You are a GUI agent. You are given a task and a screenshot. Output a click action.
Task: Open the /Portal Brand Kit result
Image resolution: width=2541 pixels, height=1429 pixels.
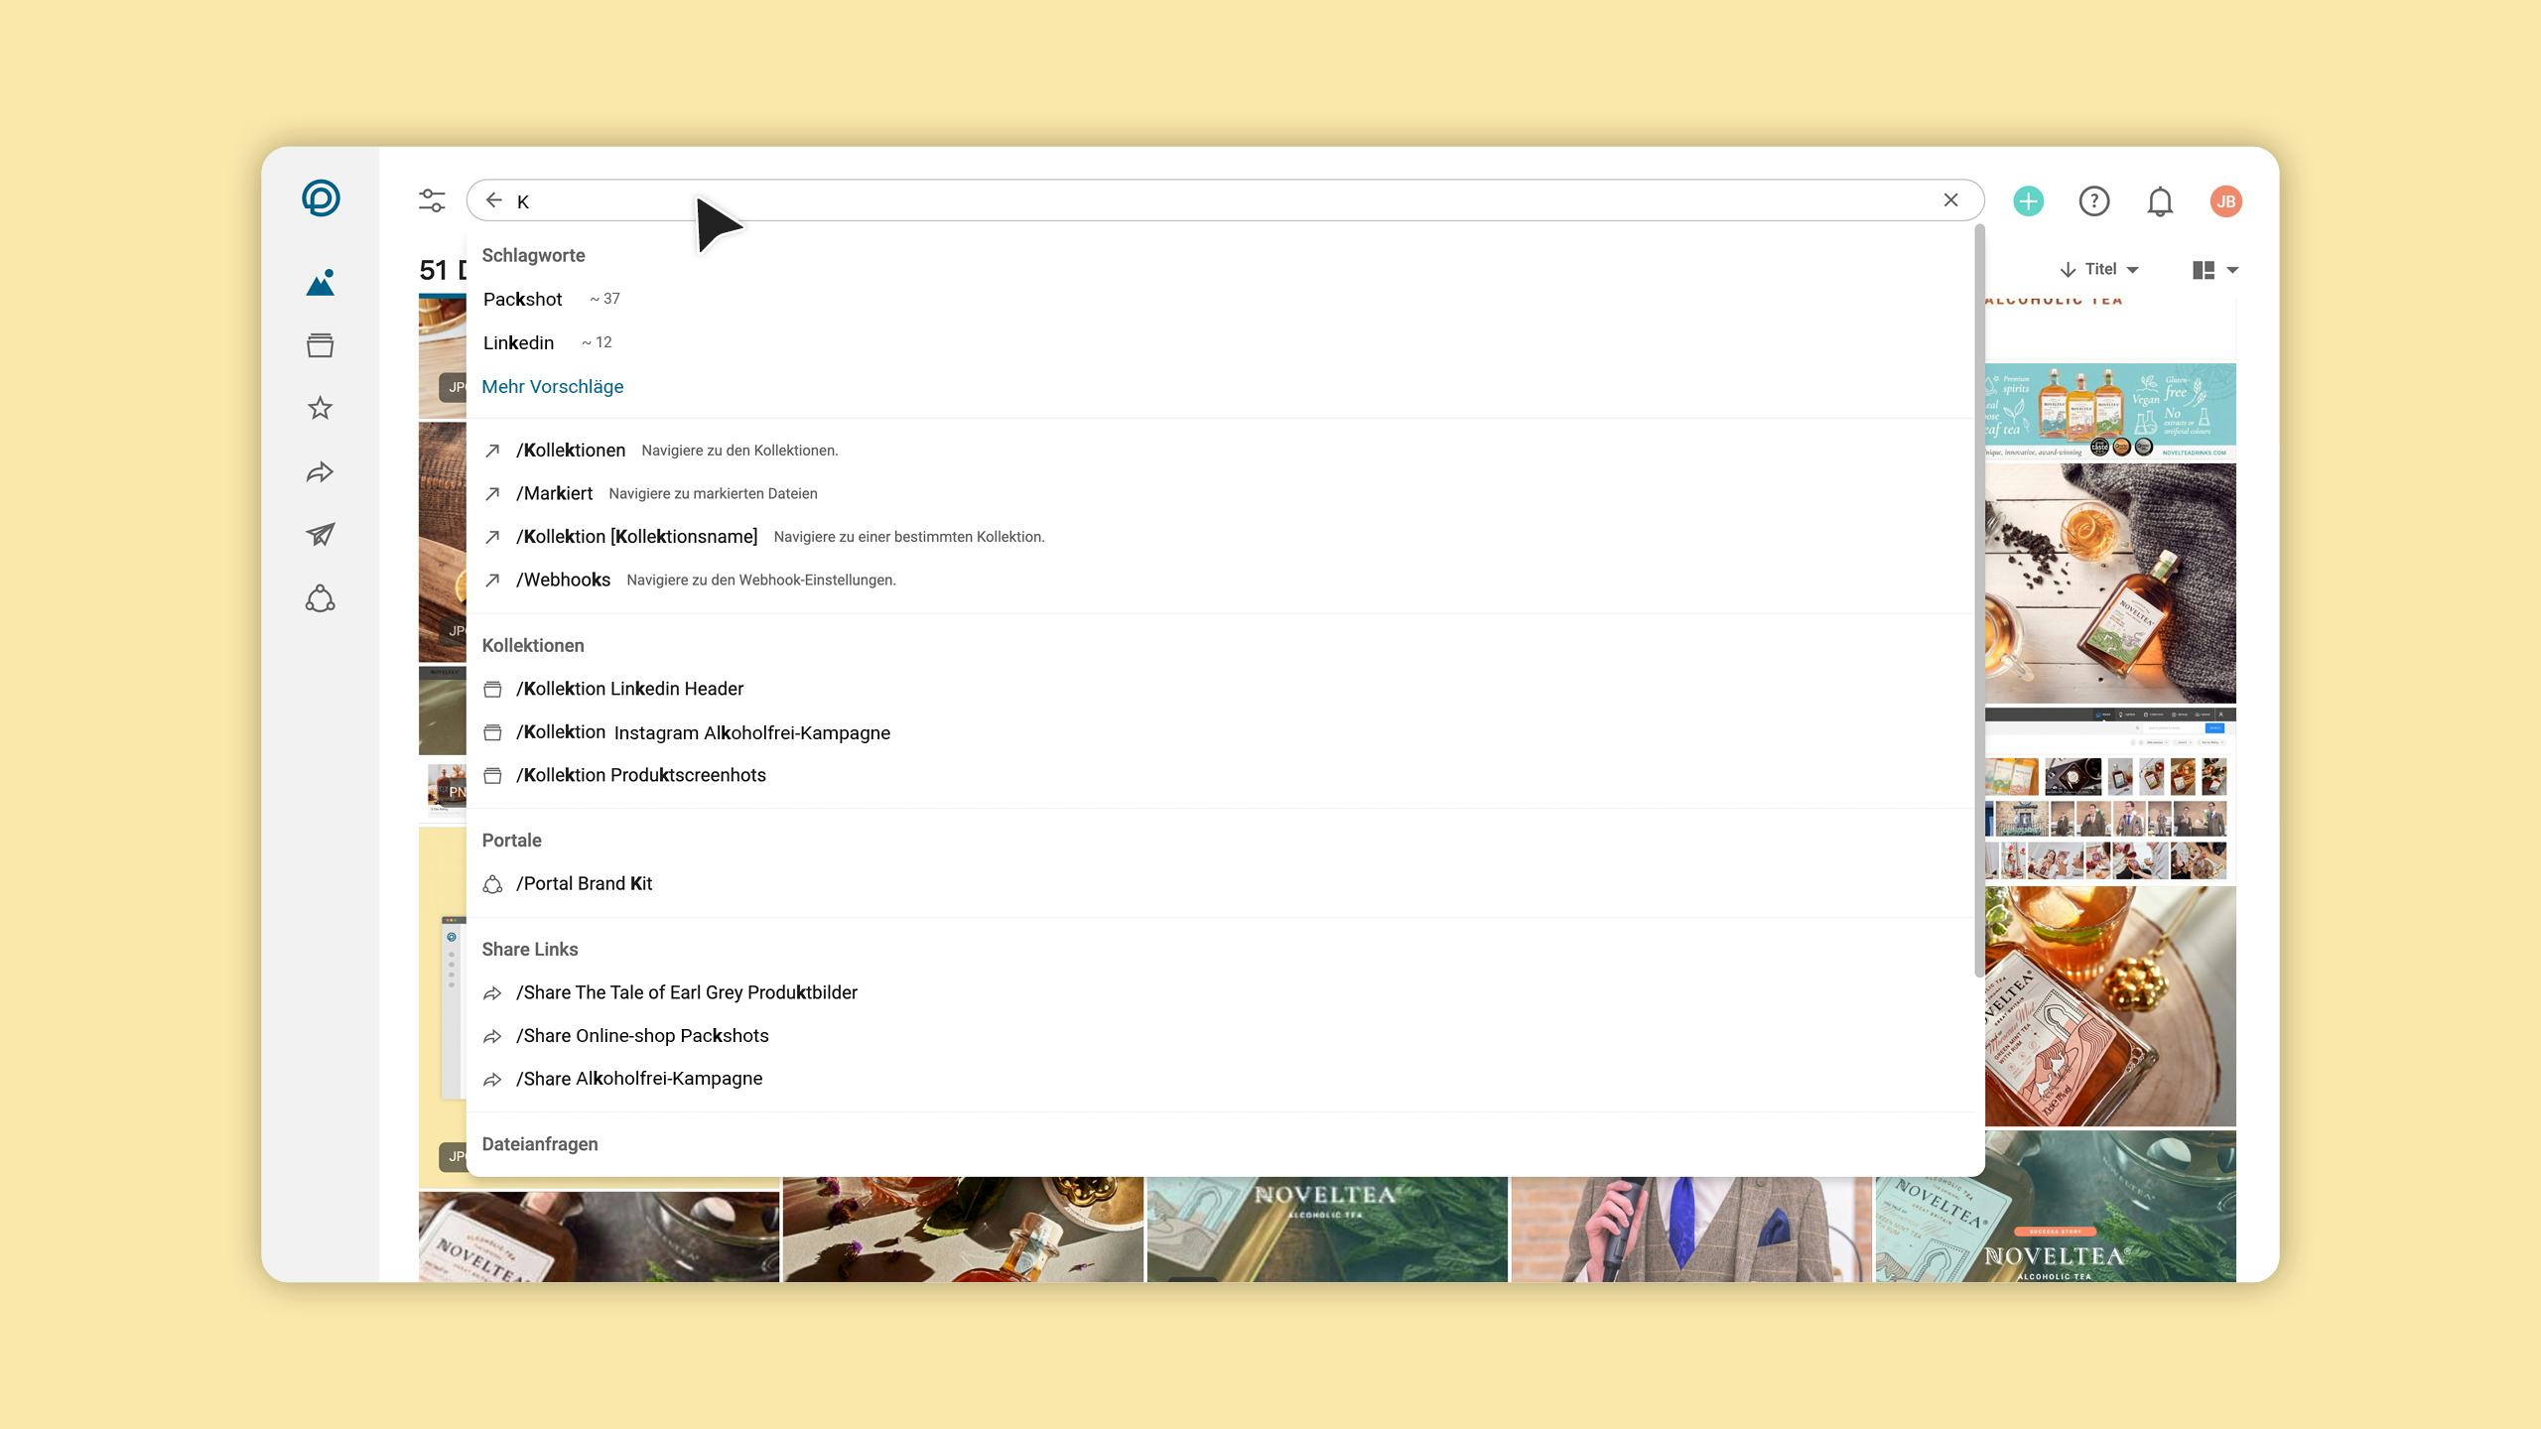coord(584,883)
